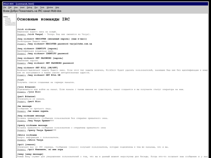Image resolution: width=211 pixels, height=158 pixels.
Task: Follow the DOWNLOAD sidebar link
Action: (10, 23)
